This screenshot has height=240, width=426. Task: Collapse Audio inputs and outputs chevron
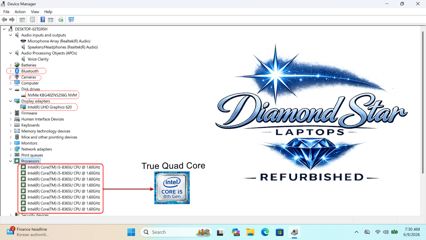click(11, 35)
